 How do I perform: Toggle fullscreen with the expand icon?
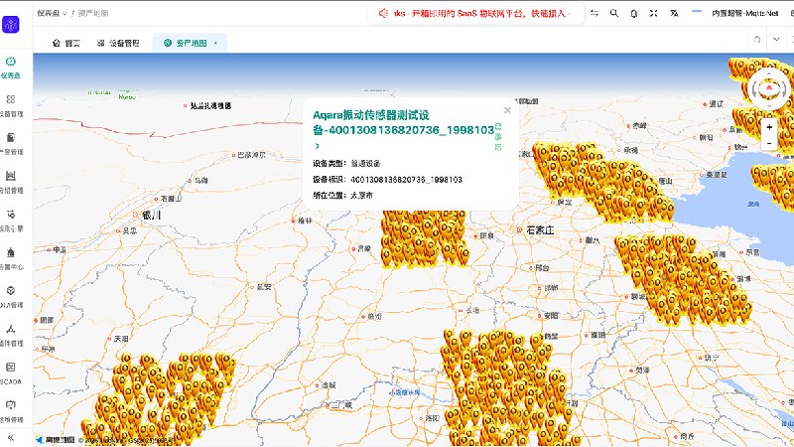pos(654,13)
